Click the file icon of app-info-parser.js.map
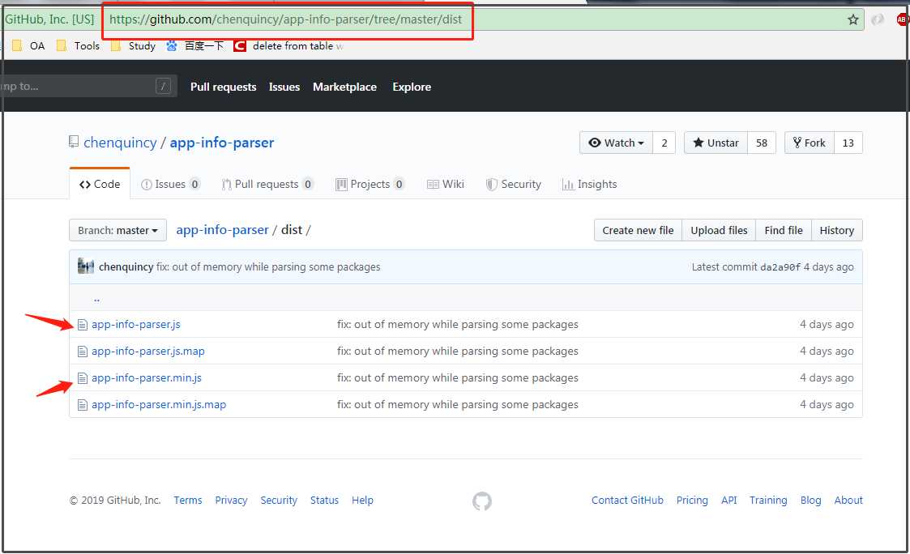Screen dimensions: 910x554 click(83, 352)
